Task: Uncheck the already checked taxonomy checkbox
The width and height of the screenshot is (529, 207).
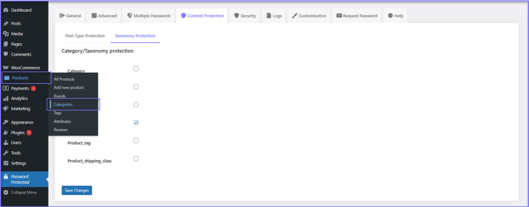Action: 136,123
